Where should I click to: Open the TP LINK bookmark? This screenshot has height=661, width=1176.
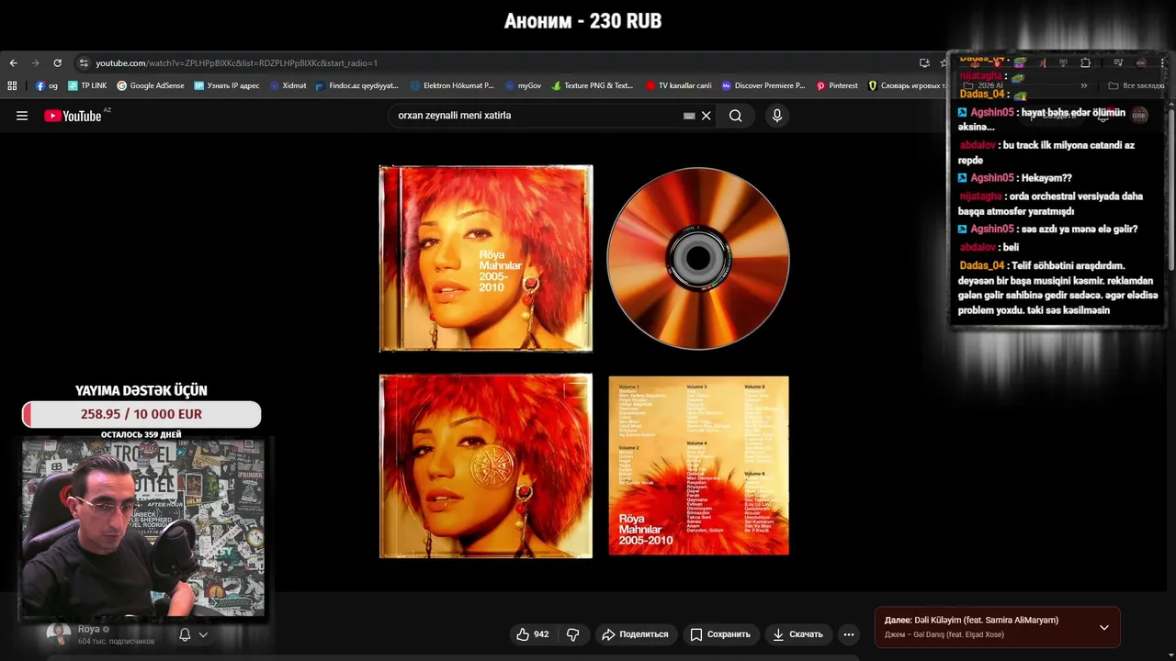click(87, 85)
